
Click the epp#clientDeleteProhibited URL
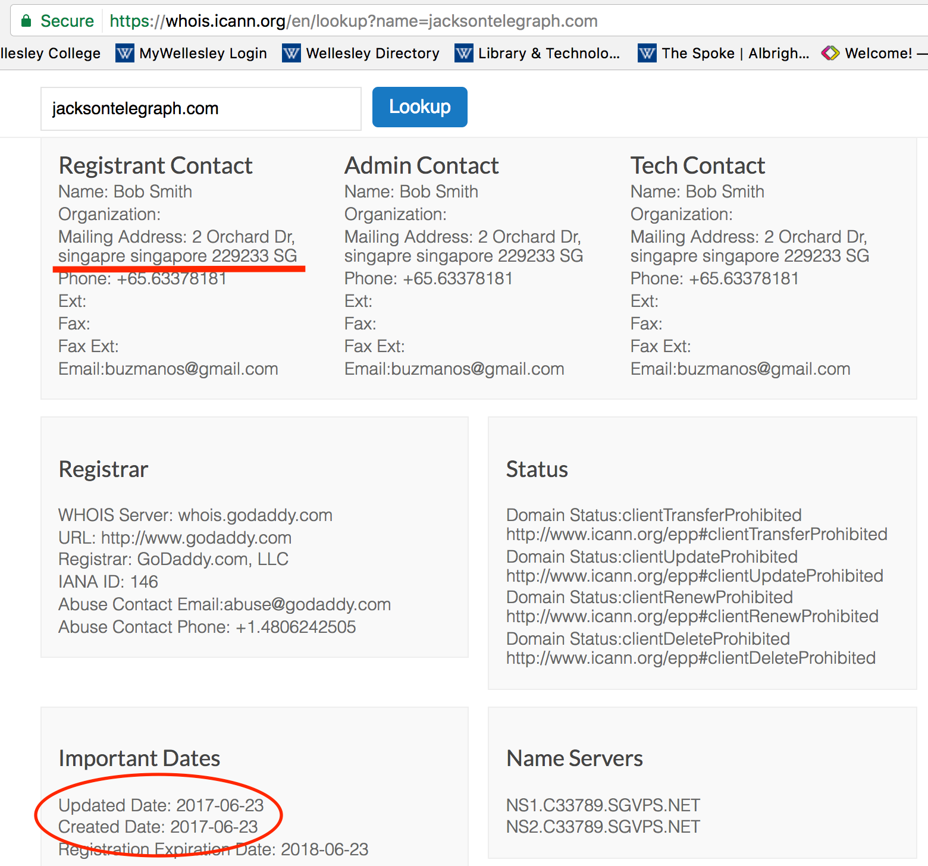tap(691, 658)
